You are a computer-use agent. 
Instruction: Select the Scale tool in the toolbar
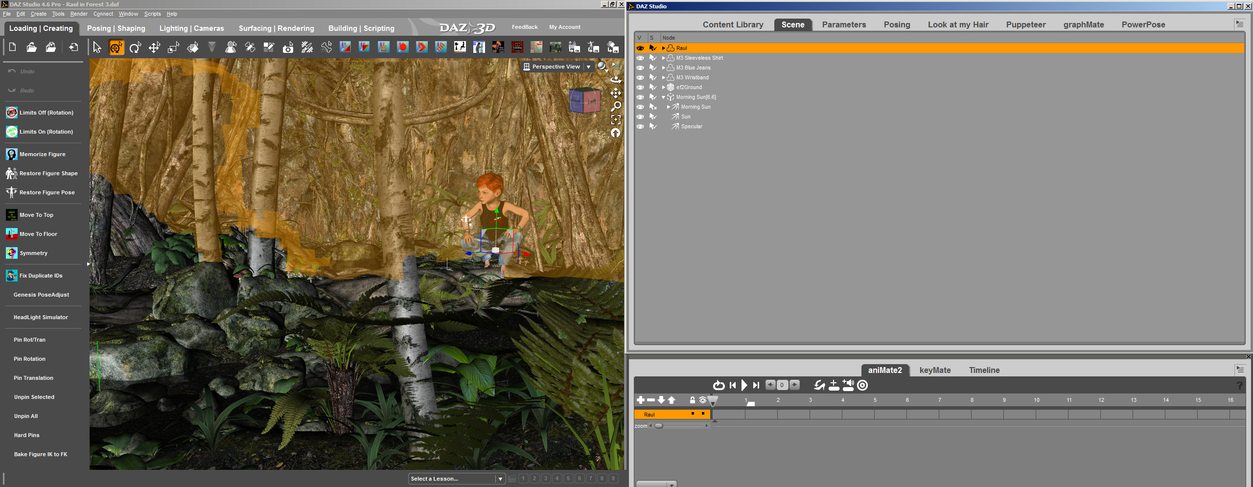tap(173, 47)
